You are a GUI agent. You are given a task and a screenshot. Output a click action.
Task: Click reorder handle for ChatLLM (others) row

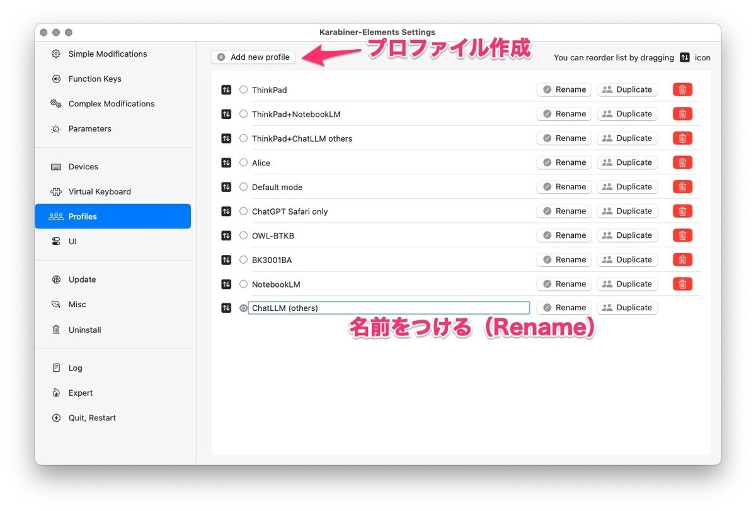click(226, 308)
